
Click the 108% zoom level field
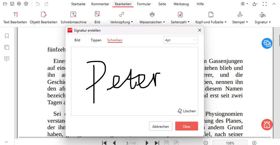[x=230, y=143]
